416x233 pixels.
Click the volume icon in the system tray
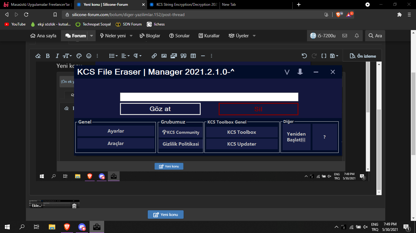(x=365, y=227)
